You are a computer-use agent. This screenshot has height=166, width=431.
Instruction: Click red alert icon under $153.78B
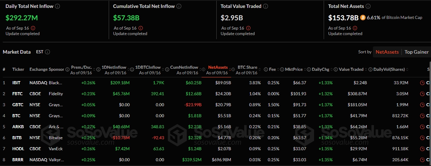[x=356, y=28]
